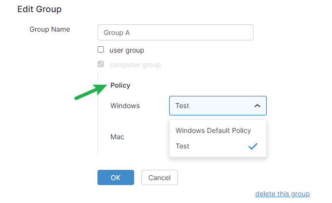This screenshot has height=203, width=332.
Task: Choose the Test policy option in the list
Action: (183, 146)
